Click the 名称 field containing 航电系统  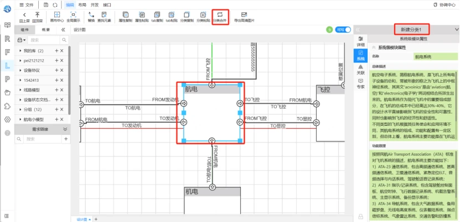pos(435,57)
